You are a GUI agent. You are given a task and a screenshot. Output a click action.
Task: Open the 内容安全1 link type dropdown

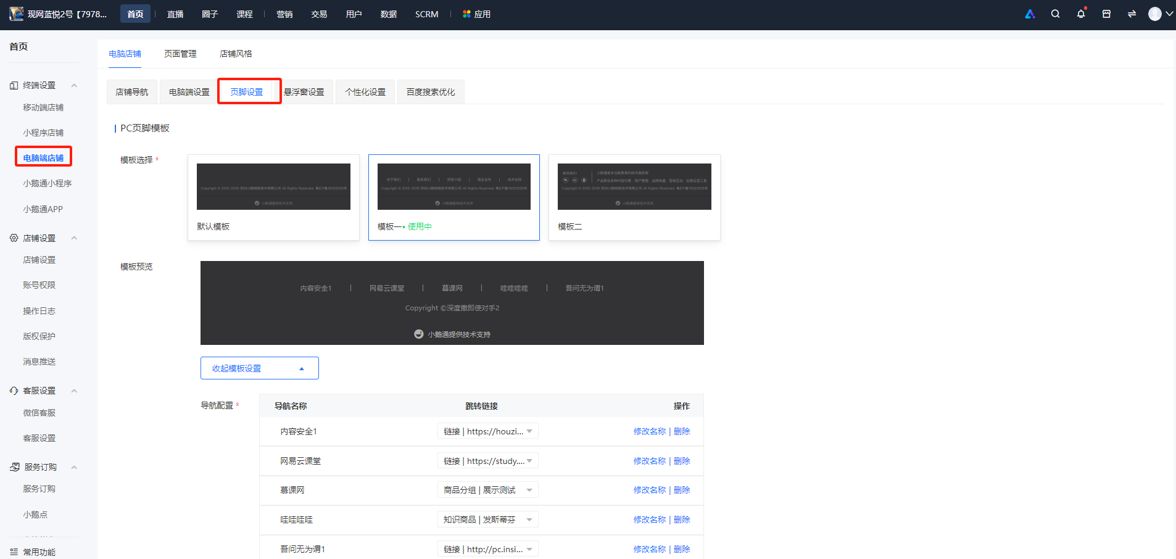tap(487, 431)
